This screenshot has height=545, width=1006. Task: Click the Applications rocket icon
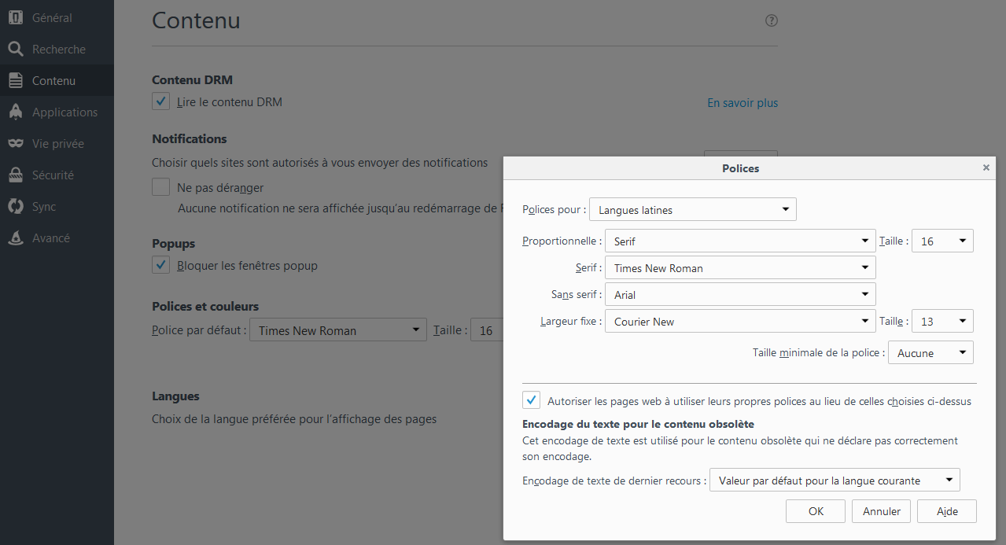(15, 112)
